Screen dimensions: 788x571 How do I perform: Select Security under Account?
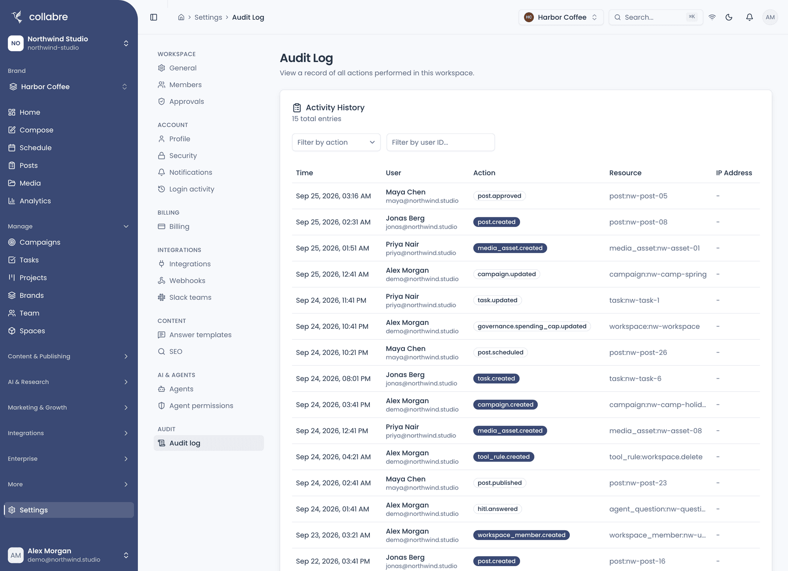point(209,156)
